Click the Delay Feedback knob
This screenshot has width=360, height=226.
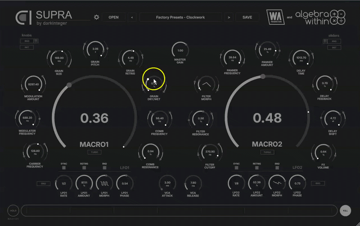click(324, 84)
